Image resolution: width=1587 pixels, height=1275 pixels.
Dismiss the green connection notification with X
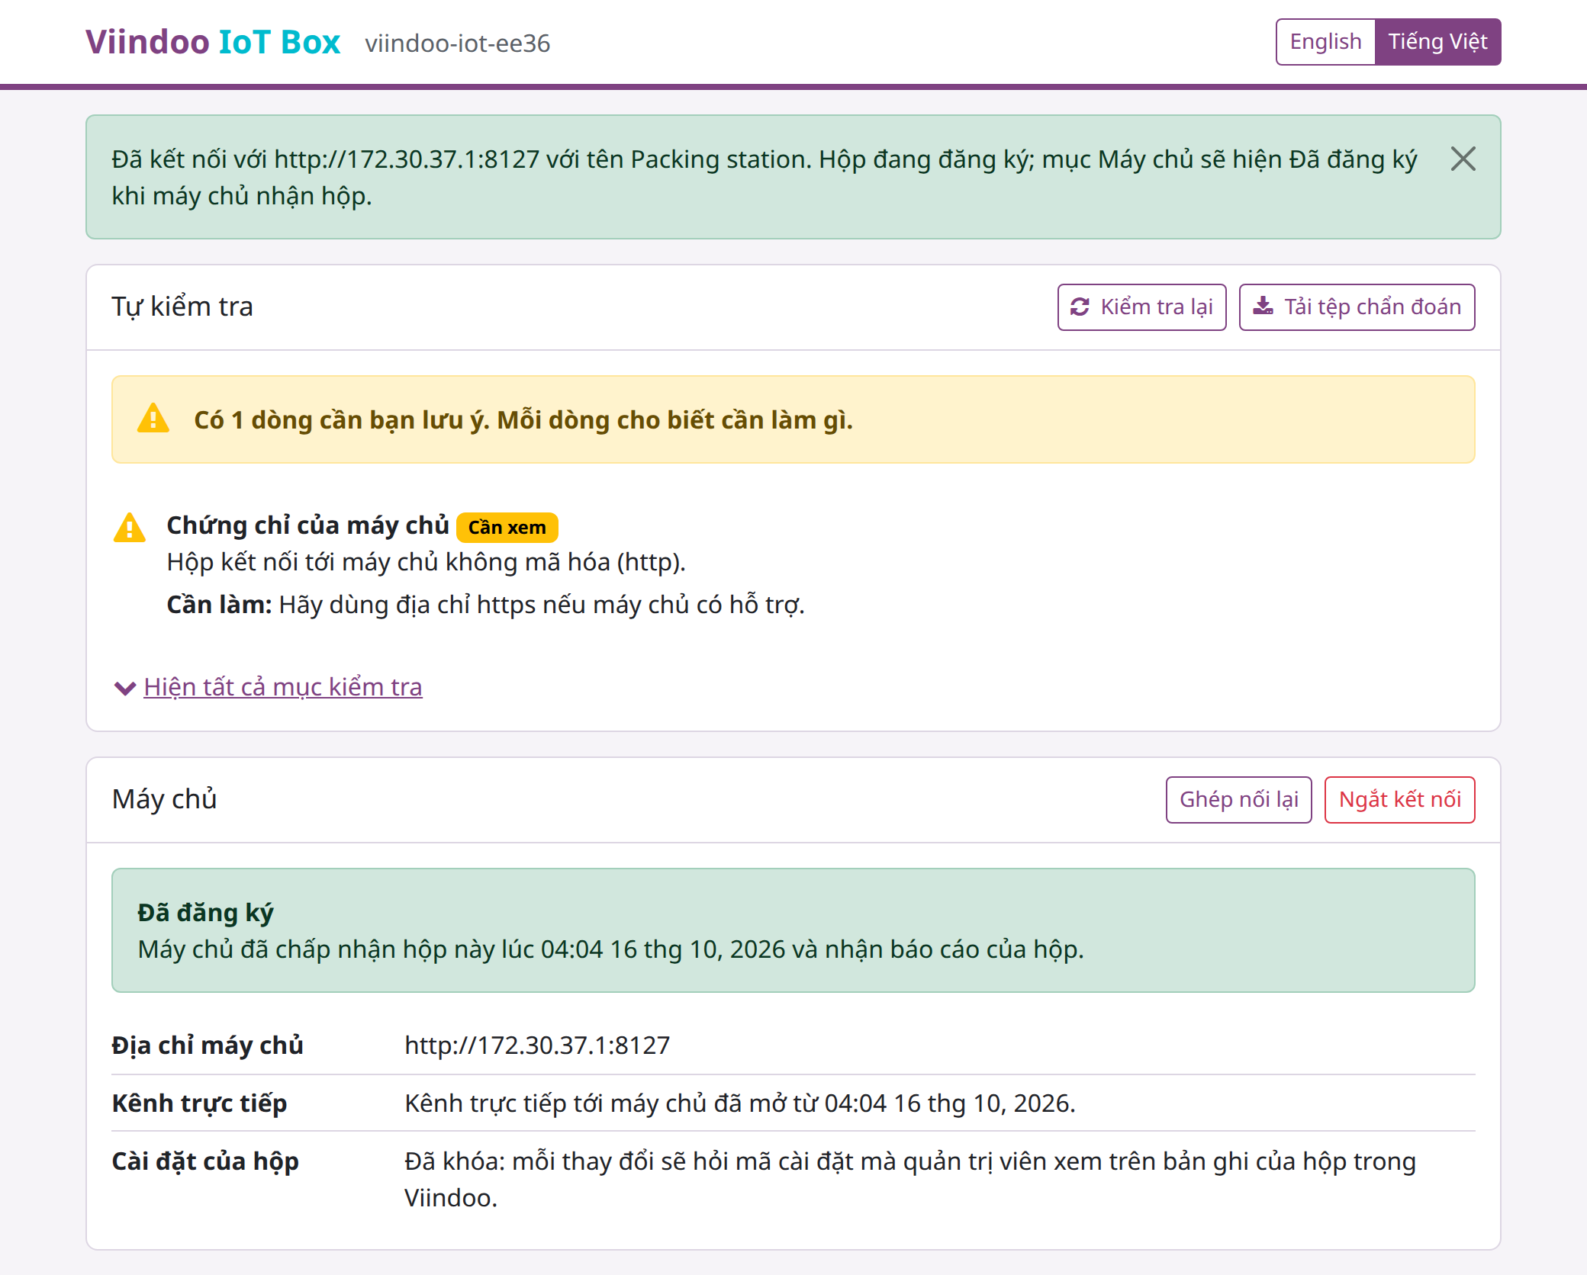pyautogui.click(x=1463, y=159)
